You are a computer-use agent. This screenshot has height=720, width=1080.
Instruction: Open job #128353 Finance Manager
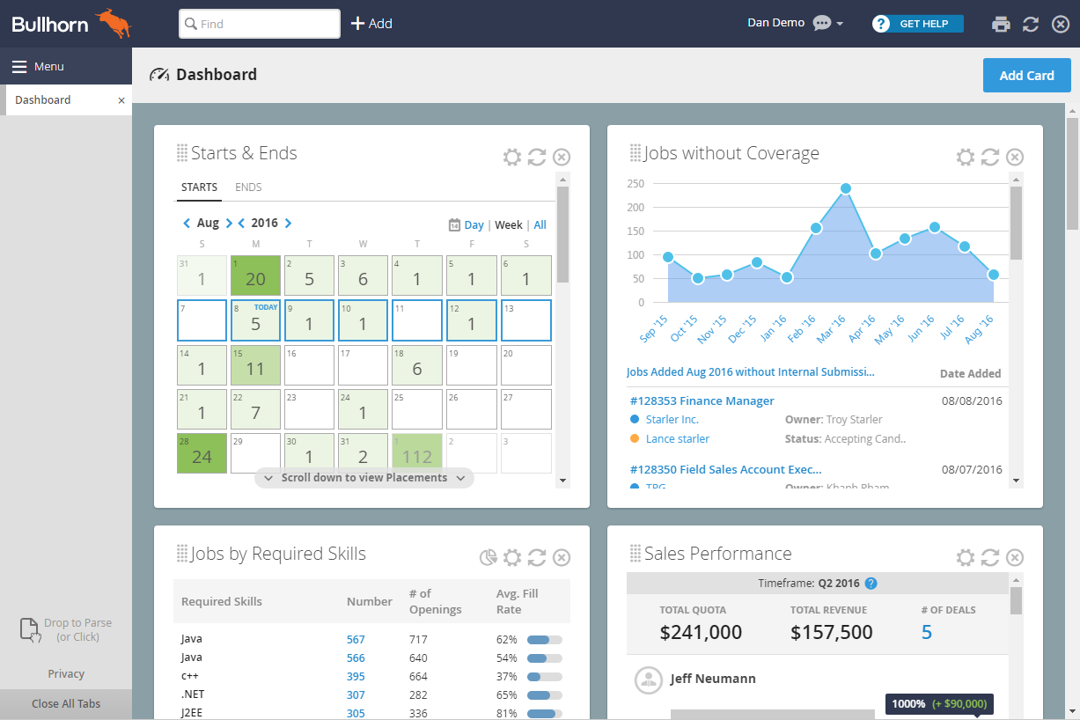pos(702,400)
